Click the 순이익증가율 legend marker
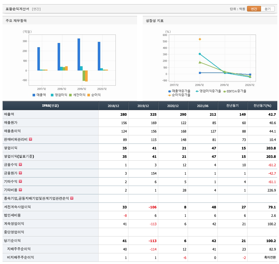The image size is (279, 264). pos(170,95)
